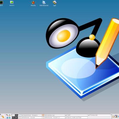The height and width of the screenshot is (119, 119).
Task: Switch to virtual desktop 4 in pager
Action: click(16, 118)
